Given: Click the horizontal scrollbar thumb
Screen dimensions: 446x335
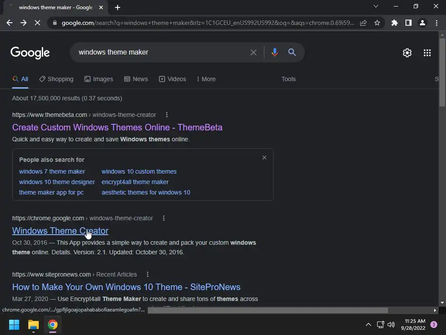Looking at the screenshot, I should (x=268, y=310).
